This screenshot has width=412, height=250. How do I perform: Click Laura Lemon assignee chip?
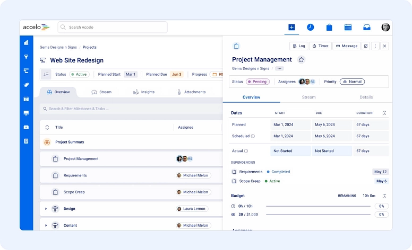tap(192, 209)
